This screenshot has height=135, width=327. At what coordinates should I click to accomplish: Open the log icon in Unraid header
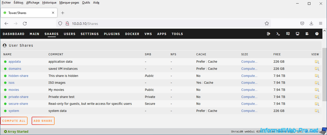click(x=307, y=34)
